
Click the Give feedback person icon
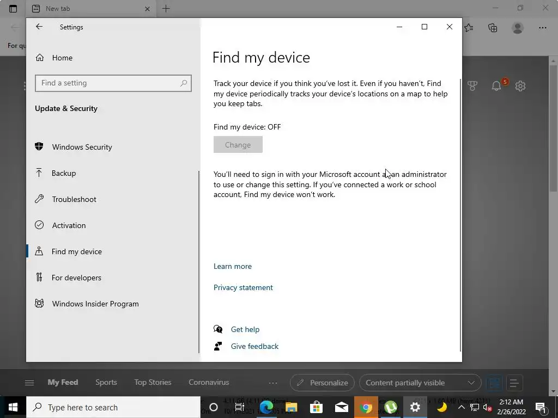coord(218,346)
